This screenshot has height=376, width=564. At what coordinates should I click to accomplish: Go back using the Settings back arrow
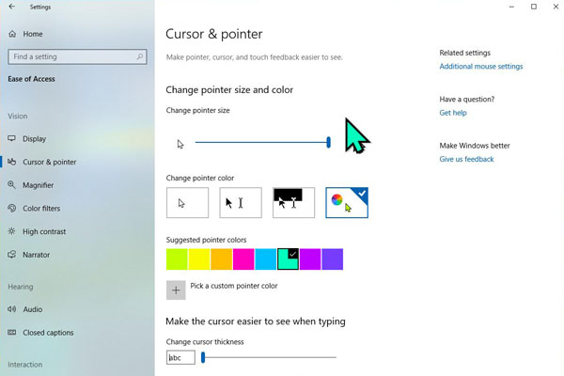[x=12, y=7]
